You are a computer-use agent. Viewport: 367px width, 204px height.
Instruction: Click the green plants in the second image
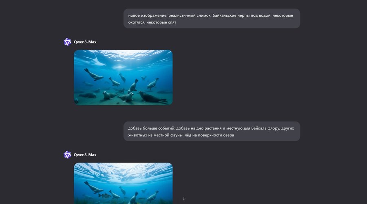tap(86, 200)
